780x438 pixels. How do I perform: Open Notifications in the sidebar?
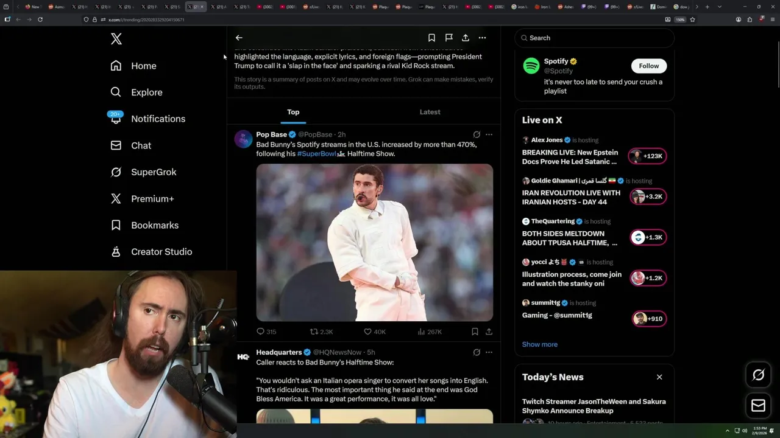tap(147, 119)
